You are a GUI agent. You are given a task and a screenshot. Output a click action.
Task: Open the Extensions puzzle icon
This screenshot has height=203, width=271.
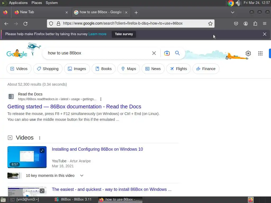(255, 24)
